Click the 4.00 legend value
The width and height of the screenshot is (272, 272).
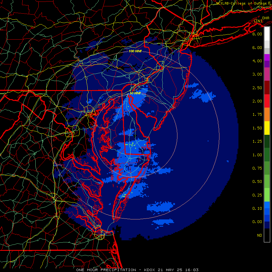coord(257,61)
